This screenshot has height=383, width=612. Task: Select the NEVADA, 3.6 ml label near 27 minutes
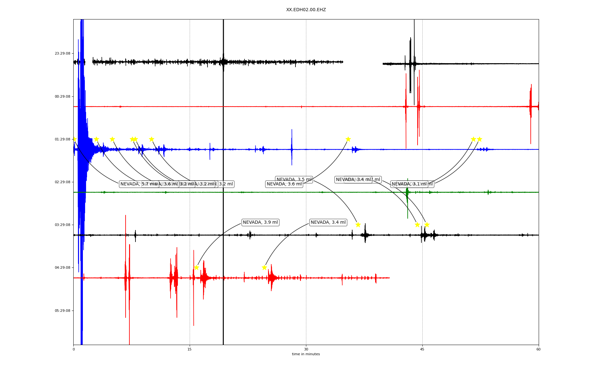click(284, 184)
